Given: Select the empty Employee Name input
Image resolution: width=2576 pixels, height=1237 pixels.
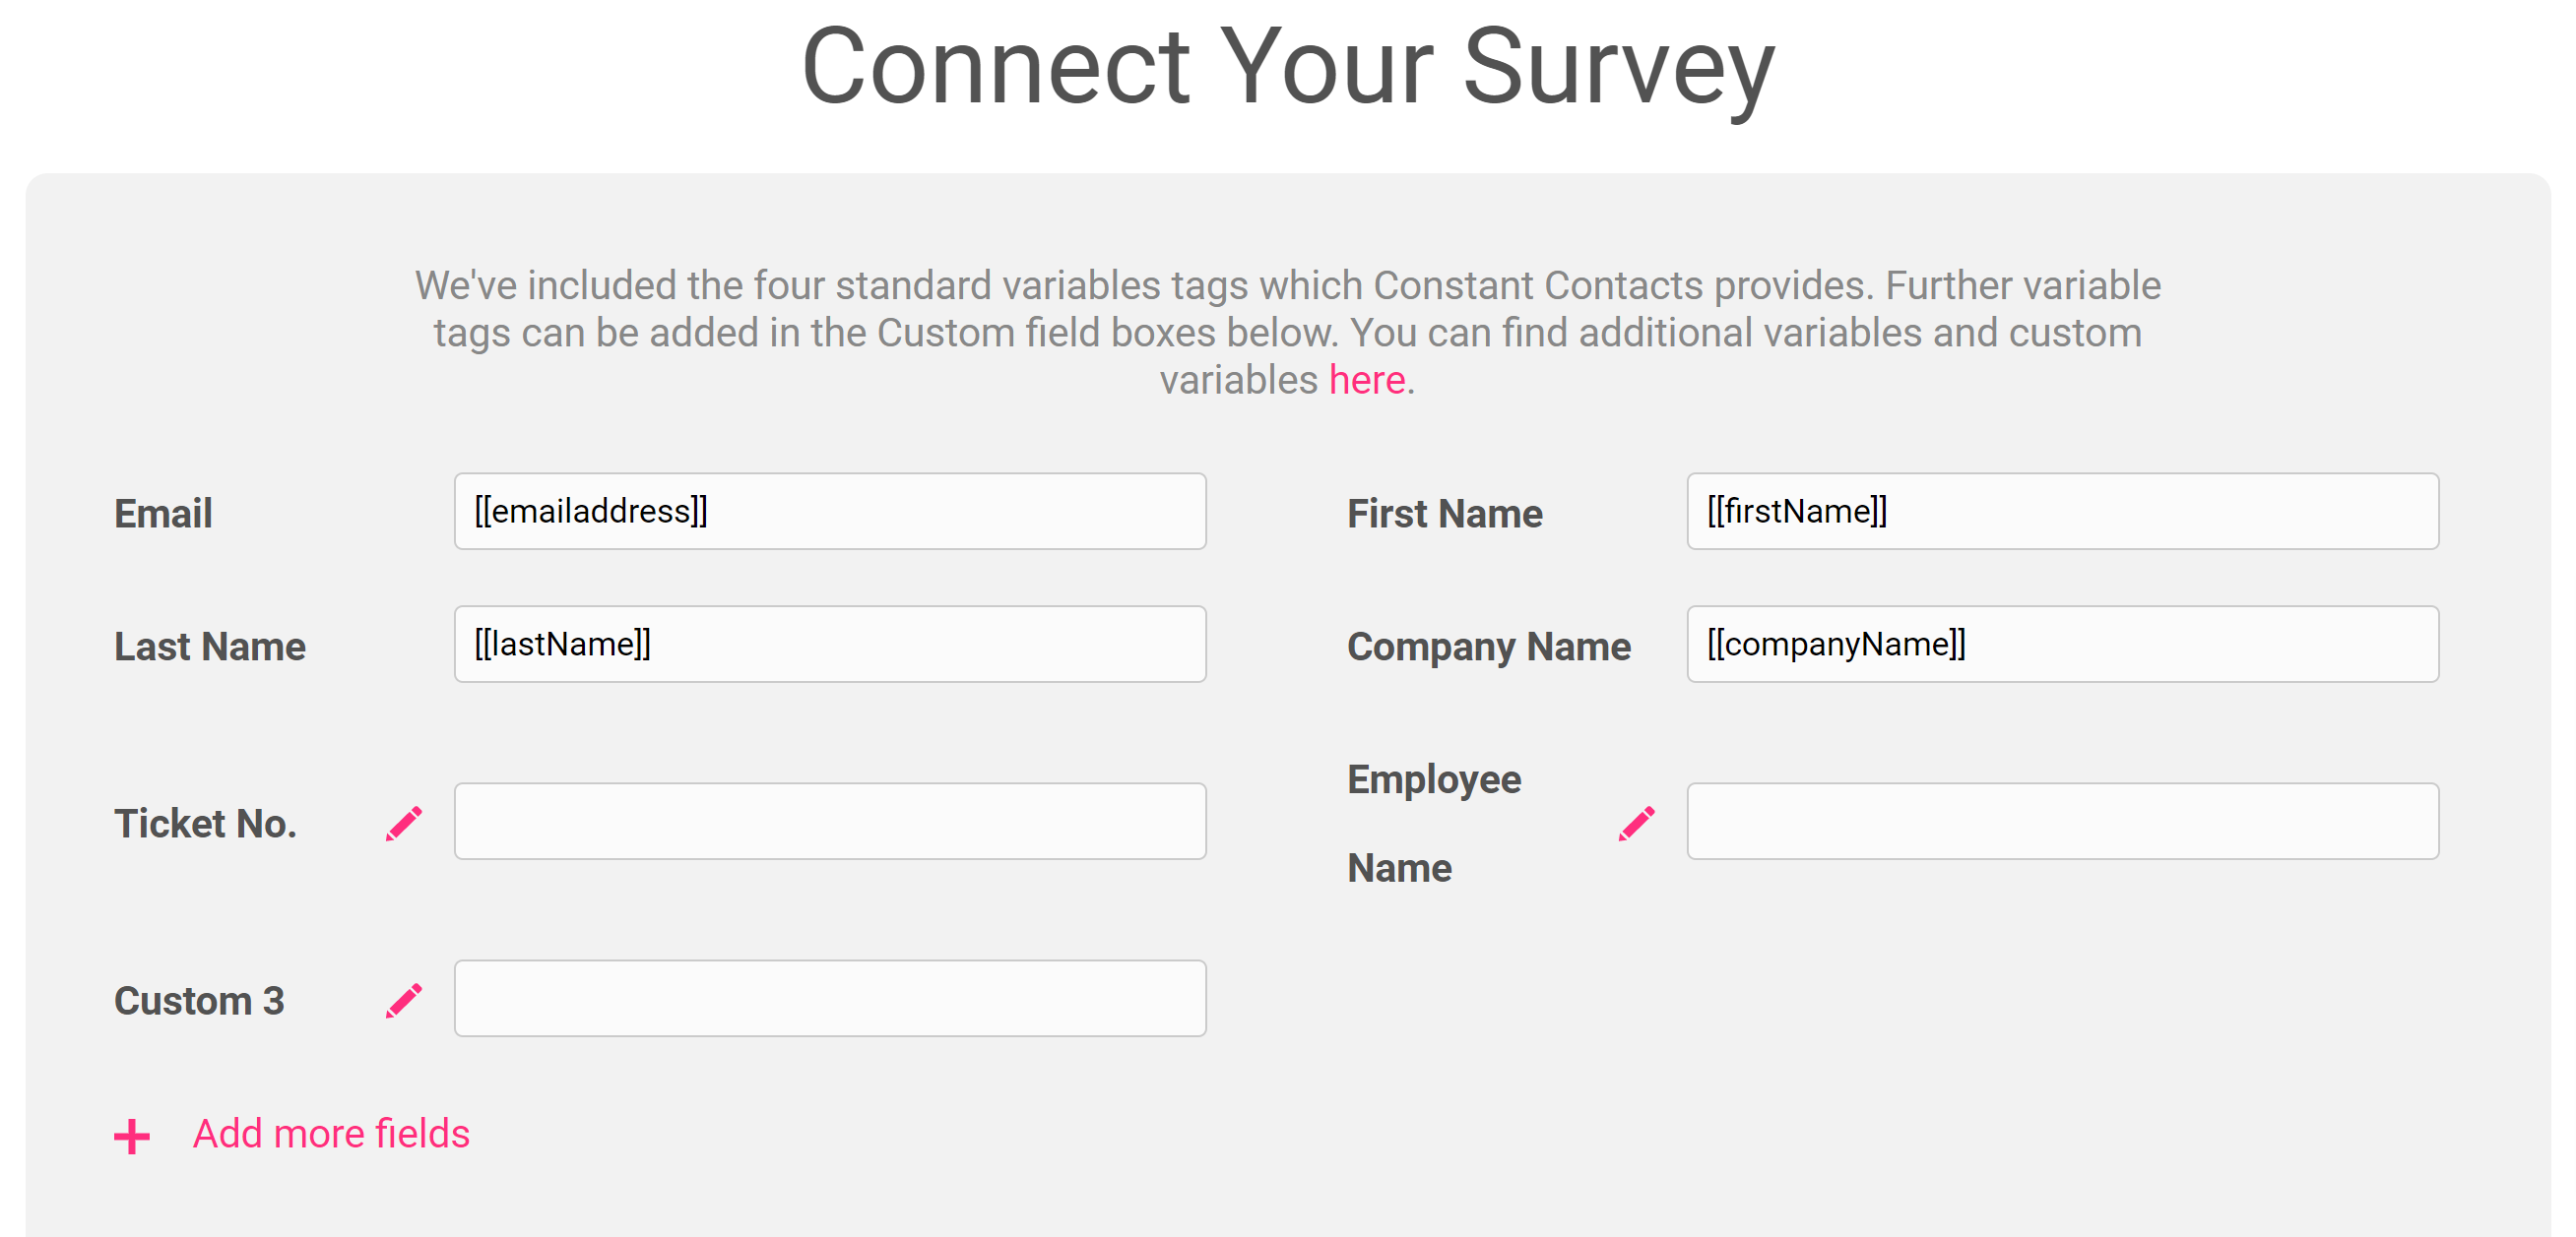Looking at the screenshot, I should pos(2063,822).
